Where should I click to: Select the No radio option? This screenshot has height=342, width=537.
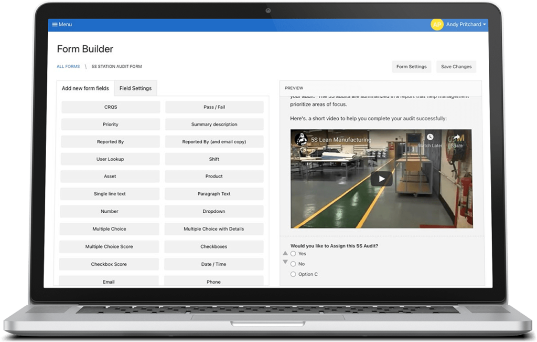[x=293, y=264]
